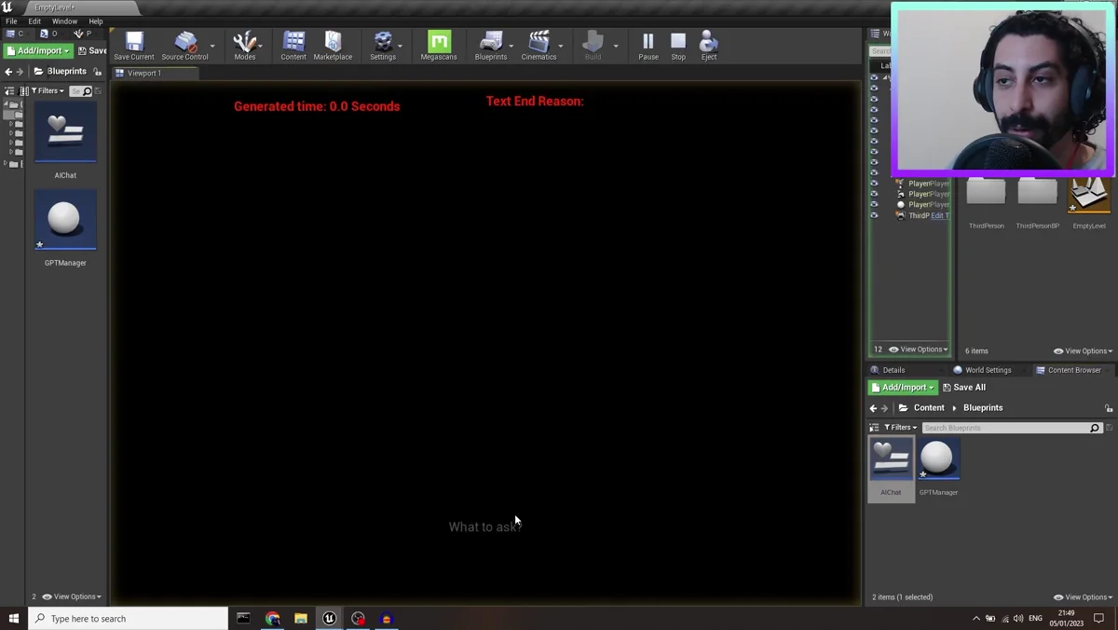
Task: Click the Edit link on ThirdP row
Action: pyautogui.click(x=938, y=215)
